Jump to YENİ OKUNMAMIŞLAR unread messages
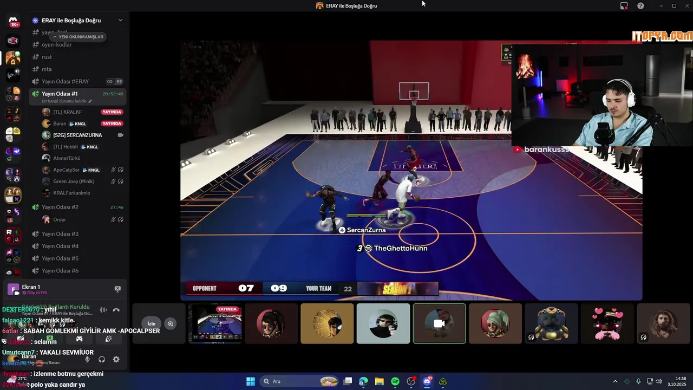 [78, 37]
